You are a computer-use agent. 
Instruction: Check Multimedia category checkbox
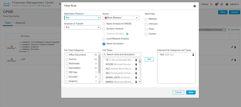[x=67, y=64]
